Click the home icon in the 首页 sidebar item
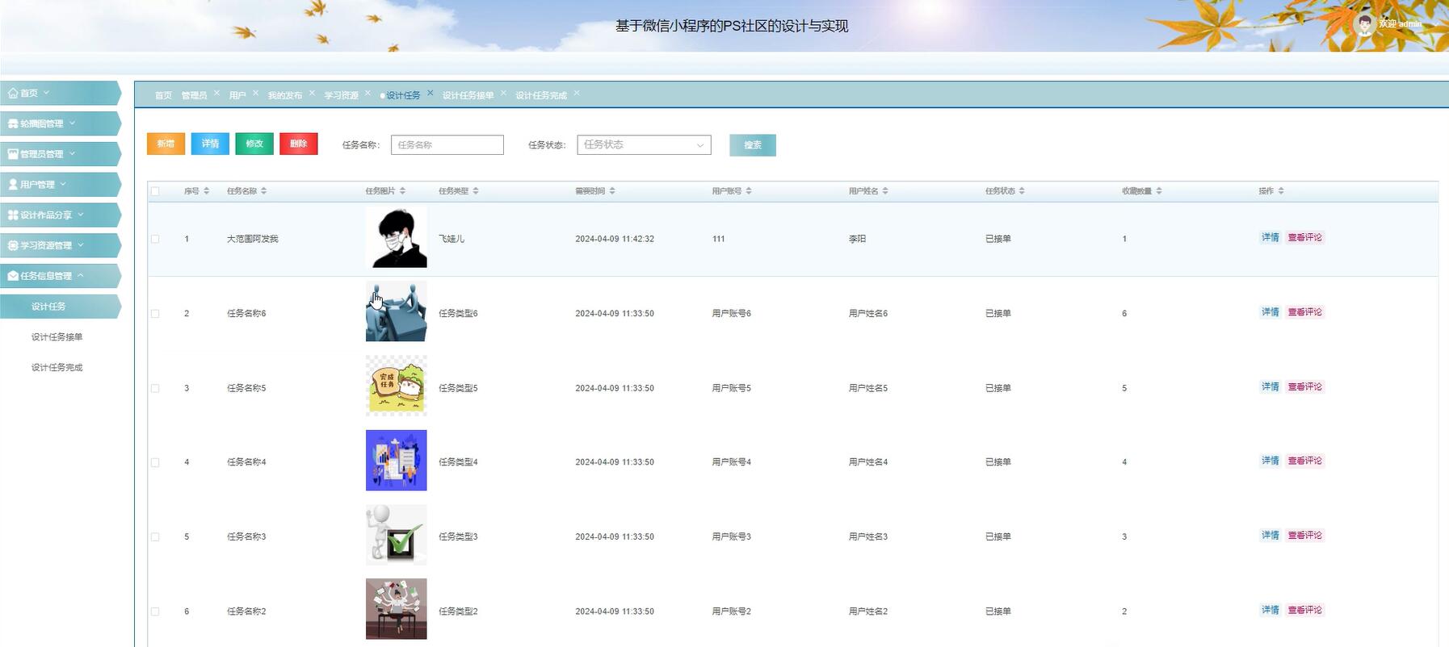1449x647 pixels. [x=13, y=94]
